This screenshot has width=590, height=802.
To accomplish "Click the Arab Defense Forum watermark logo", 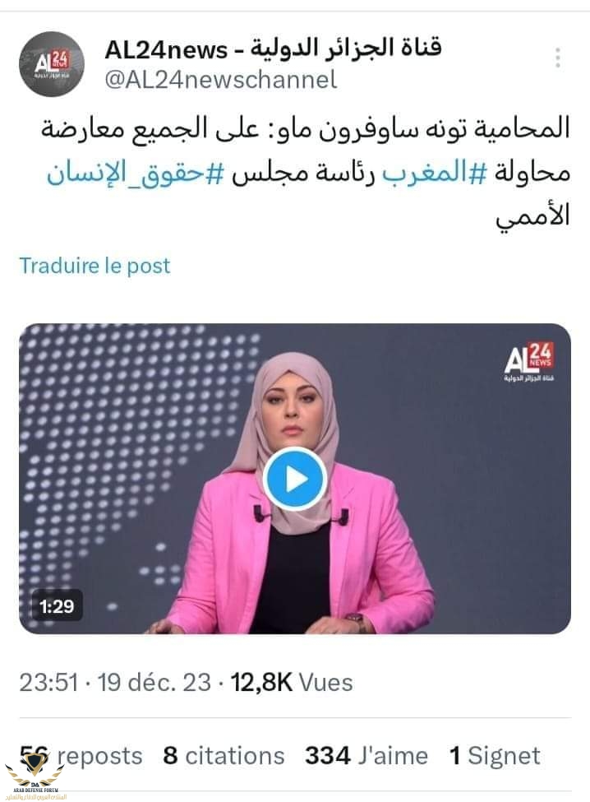I will [x=35, y=778].
